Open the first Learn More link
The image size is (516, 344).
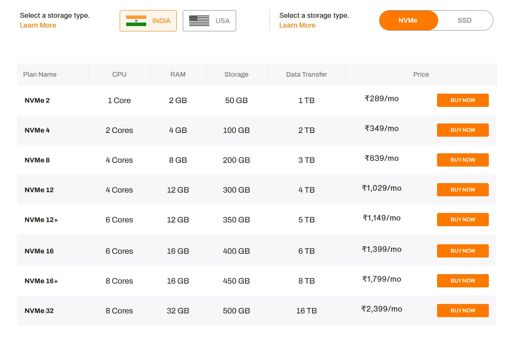pos(38,25)
